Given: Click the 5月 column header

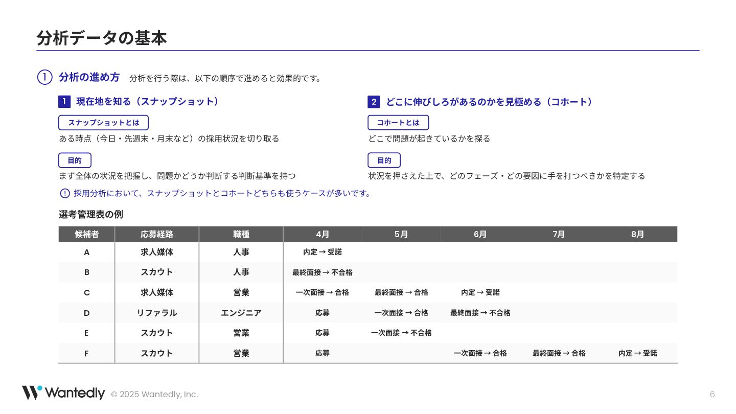Looking at the screenshot, I should 401,234.
